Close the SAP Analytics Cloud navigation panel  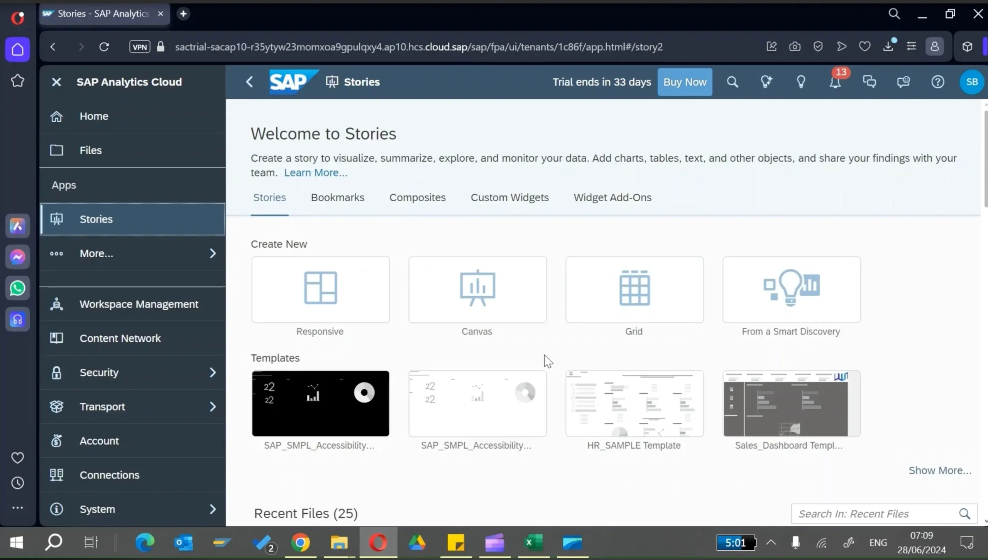[56, 82]
